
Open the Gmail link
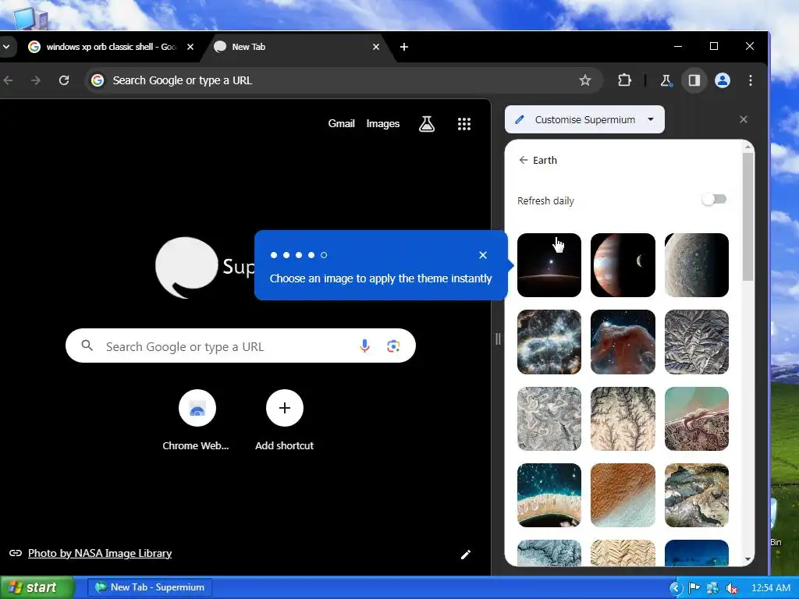pyautogui.click(x=342, y=124)
